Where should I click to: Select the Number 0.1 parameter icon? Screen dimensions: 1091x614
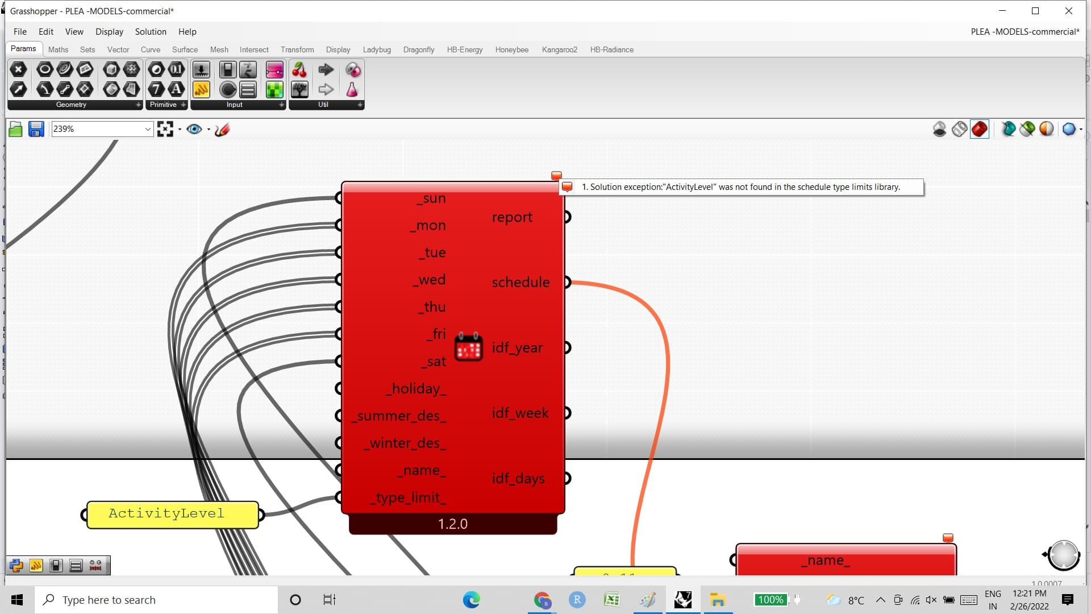[176, 69]
